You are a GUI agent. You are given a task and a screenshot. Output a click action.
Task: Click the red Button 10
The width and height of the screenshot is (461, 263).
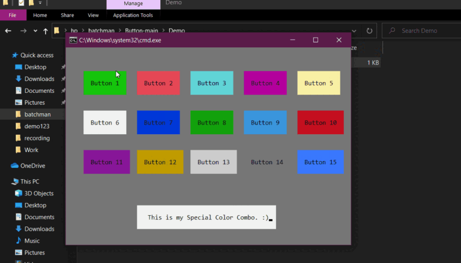[x=321, y=122]
